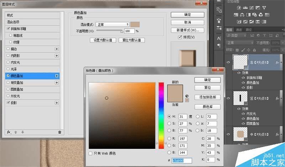This screenshot has width=285, height=167.
Task: Enable the 内发光 checkbox
Action: [8, 62]
